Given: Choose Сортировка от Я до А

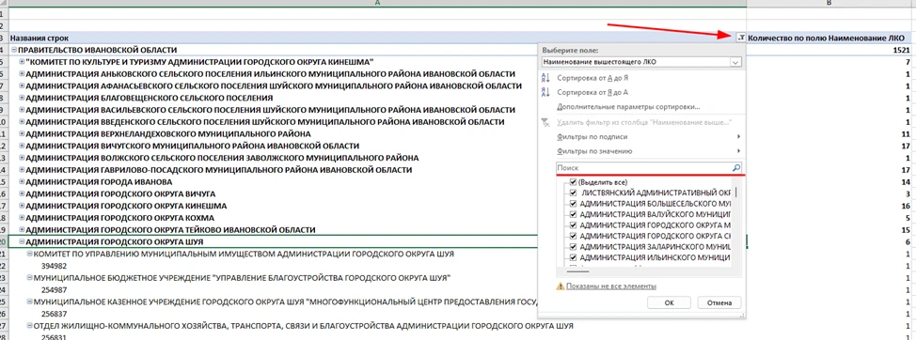Looking at the screenshot, I should tap(592, 92).
